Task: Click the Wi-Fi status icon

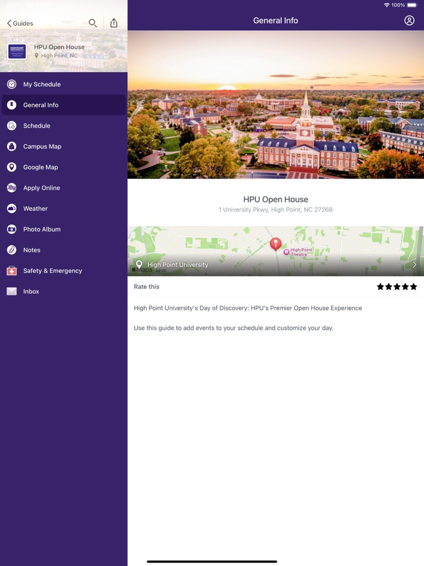Action: [x=387, y=5]
